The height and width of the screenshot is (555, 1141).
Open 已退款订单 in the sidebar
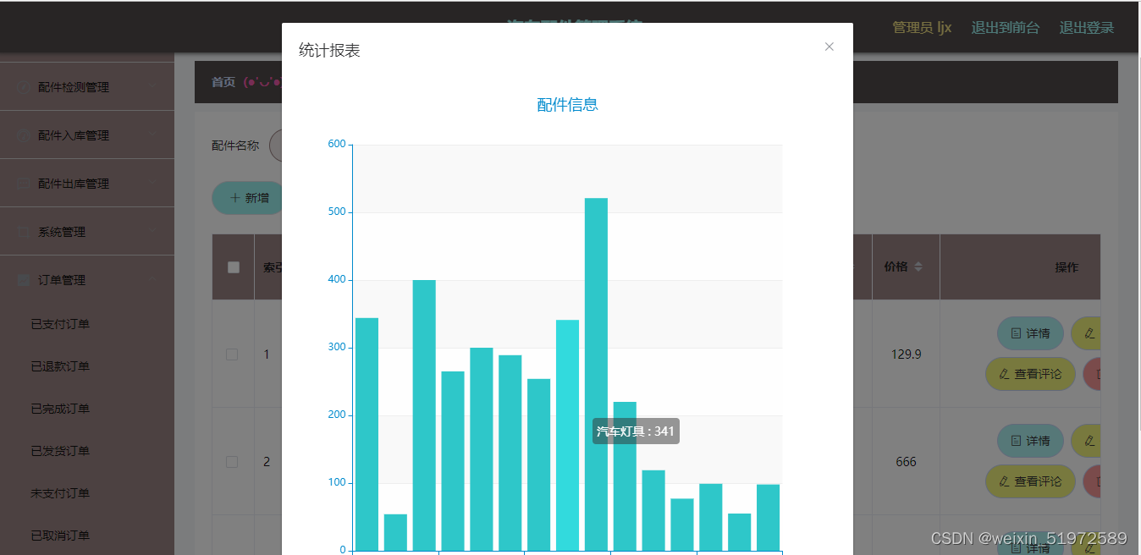pos(60,366)
